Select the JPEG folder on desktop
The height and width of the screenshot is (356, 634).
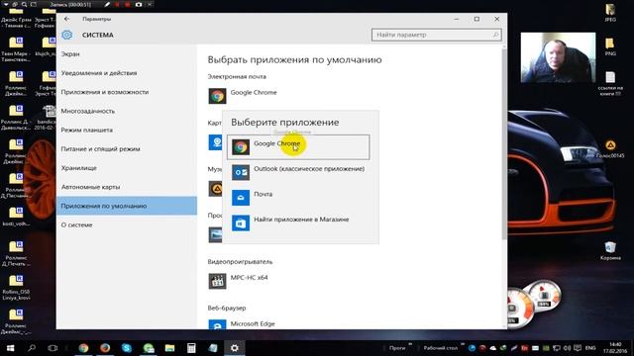point(610,12)
